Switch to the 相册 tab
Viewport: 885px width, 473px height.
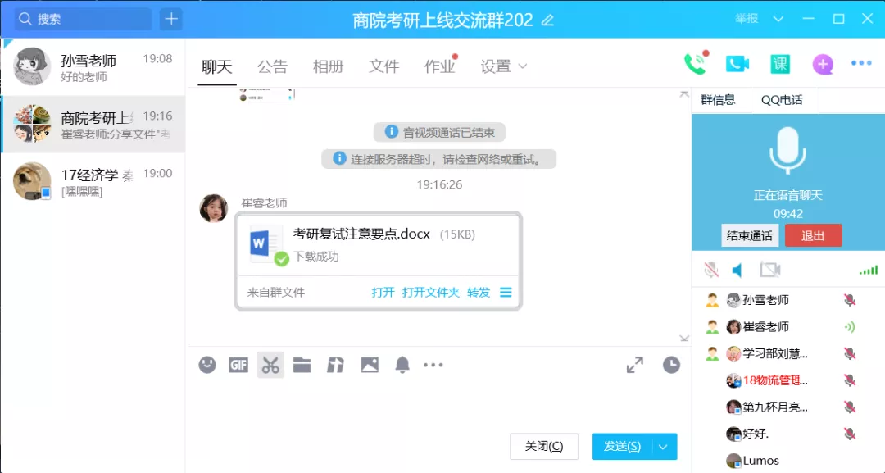pos(328,67)
